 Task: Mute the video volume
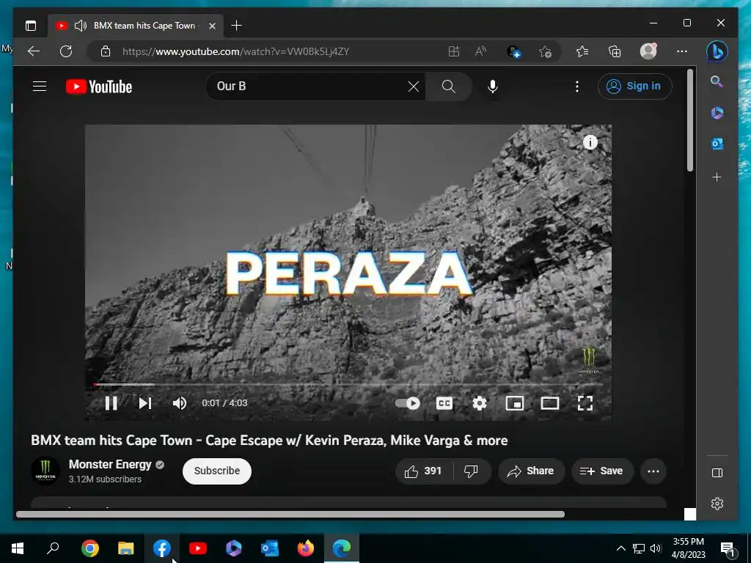point(180,403)
